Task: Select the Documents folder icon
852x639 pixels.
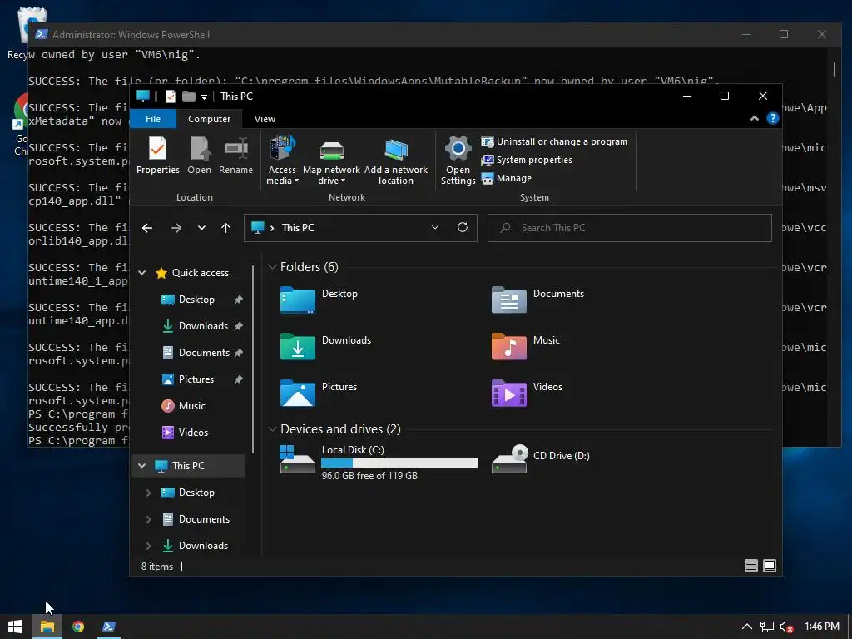Action: [509, 300]
